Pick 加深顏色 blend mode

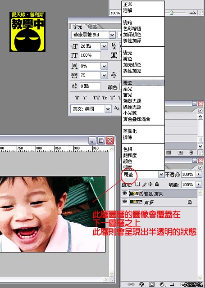(132, 35)
